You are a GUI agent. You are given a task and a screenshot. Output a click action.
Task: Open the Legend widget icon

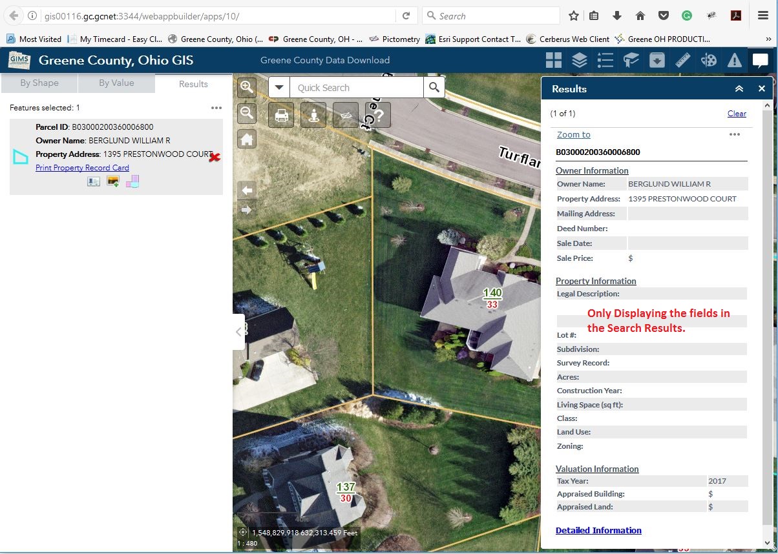(x=605, y=61)
